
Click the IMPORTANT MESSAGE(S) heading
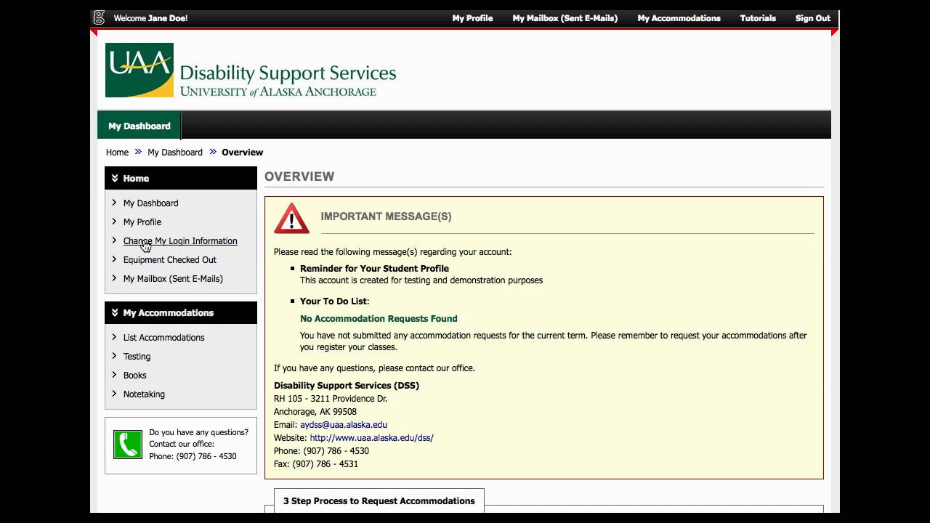(x=386, y=216)
